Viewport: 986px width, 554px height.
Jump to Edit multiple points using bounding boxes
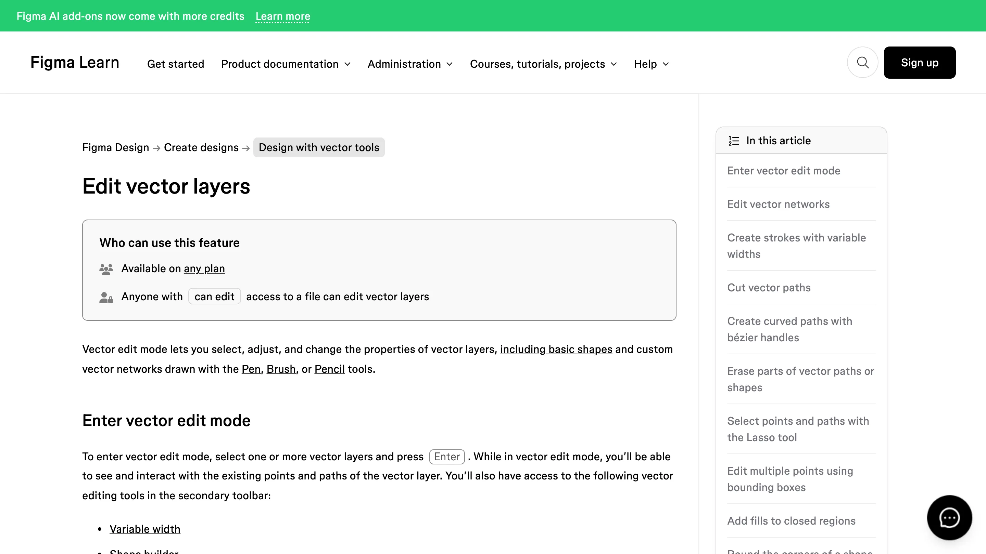tap(790, 479)
